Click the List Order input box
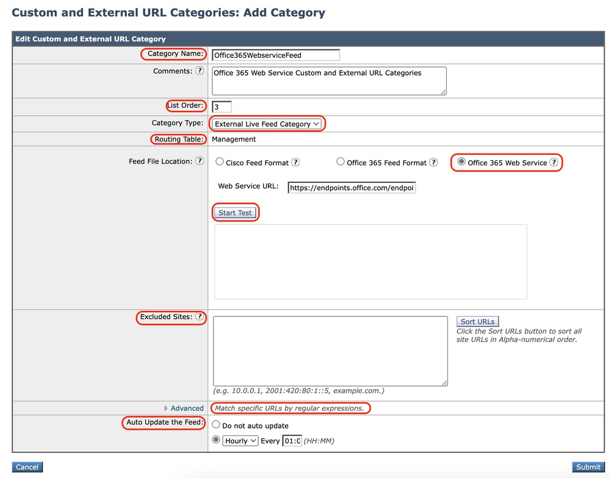This screenshot has height=478, width=609. [221, 105]
